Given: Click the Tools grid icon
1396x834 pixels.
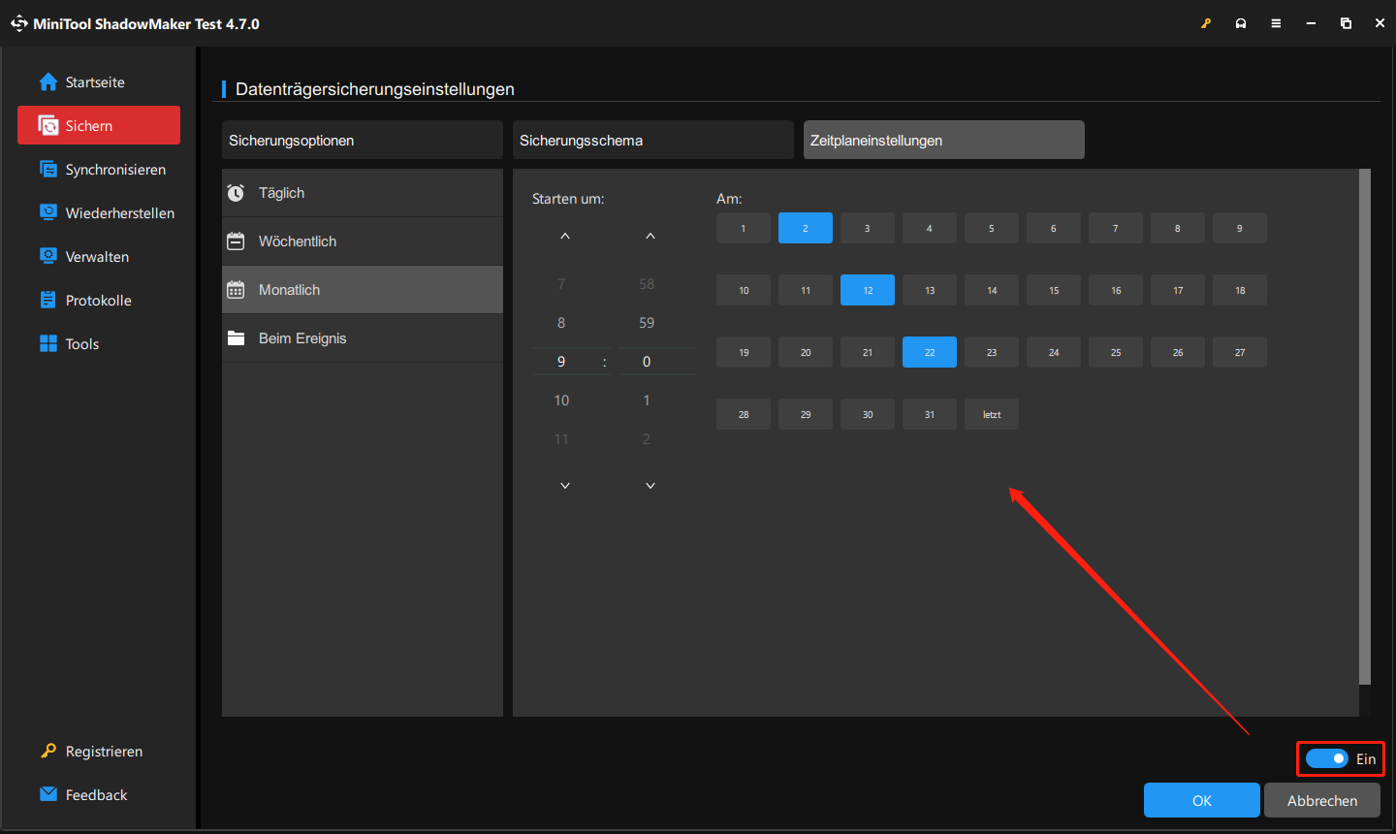Looking at the screenshot, I should (48, 343).
